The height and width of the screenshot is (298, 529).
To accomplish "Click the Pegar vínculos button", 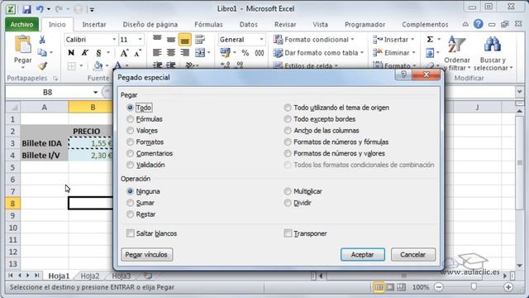I will [x=146, y=254].
